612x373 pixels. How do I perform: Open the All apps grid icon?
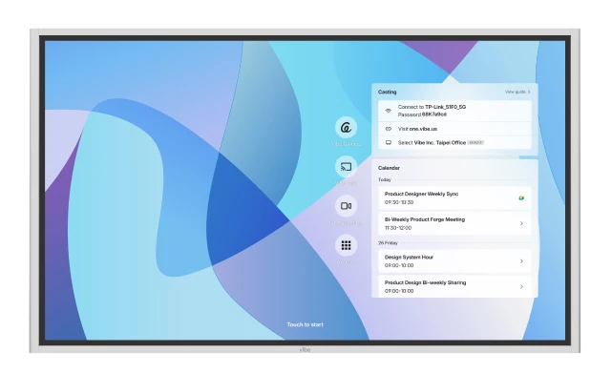tap(346, 245)
